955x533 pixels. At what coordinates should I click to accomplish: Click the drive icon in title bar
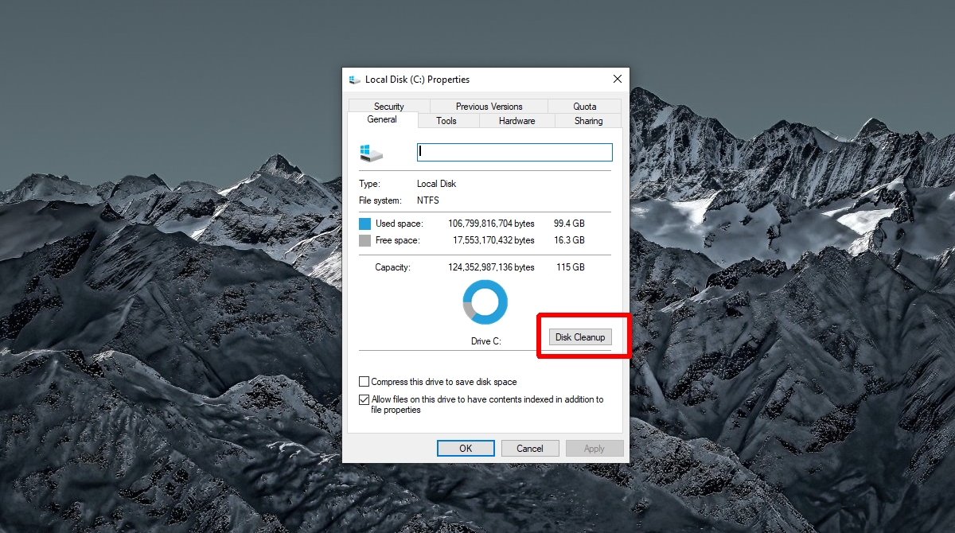click(355, 80)
